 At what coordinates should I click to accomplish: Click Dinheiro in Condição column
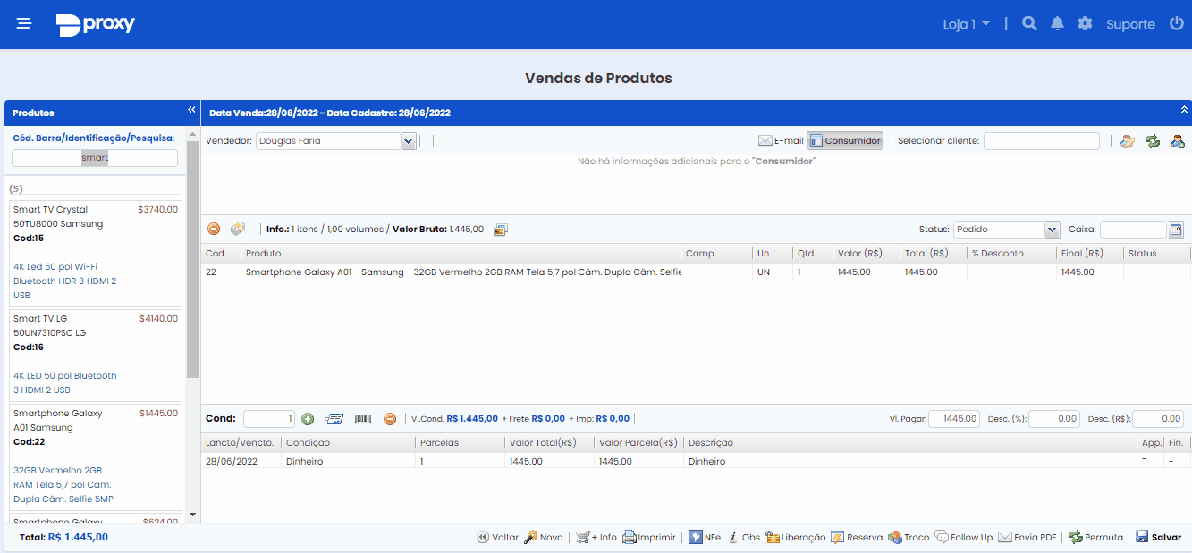[304, 462]
